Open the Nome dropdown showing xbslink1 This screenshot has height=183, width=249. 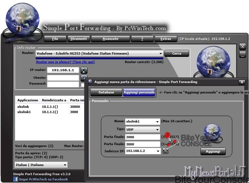coord(157,122)
